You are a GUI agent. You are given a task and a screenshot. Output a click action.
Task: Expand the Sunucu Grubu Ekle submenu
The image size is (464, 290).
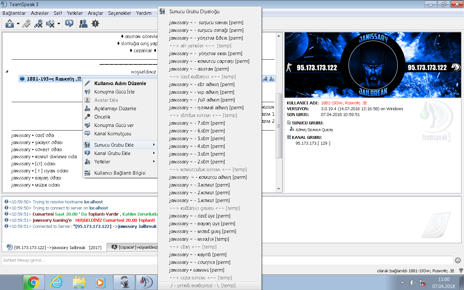tap(120, 145)
